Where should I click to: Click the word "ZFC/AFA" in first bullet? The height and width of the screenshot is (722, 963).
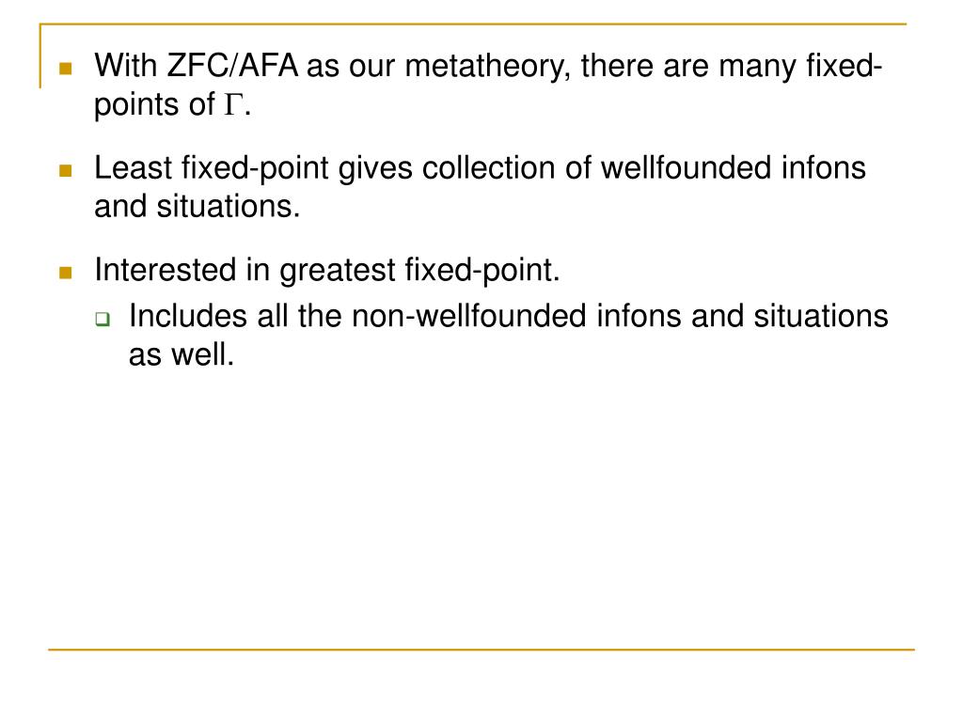233,66
